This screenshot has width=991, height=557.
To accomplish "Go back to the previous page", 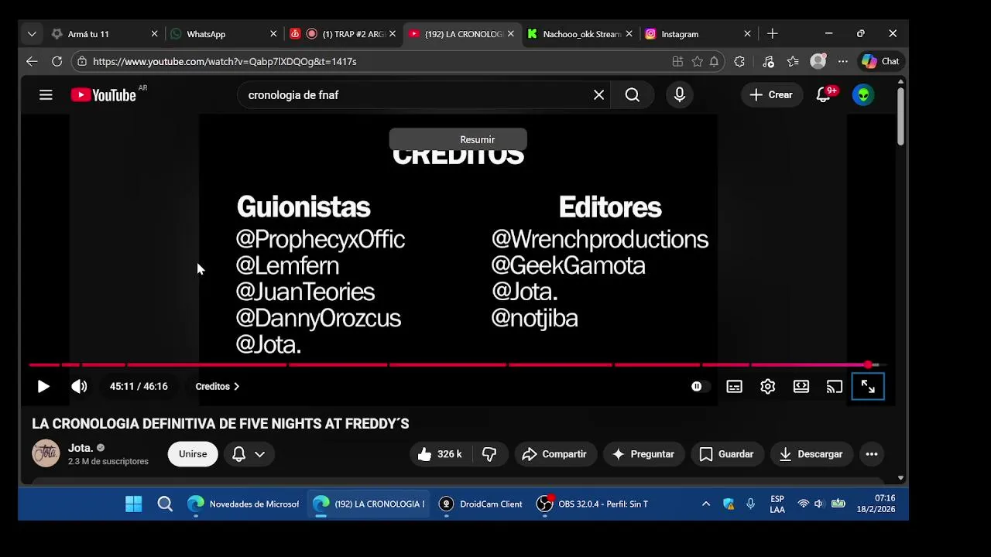I will 32,61.
